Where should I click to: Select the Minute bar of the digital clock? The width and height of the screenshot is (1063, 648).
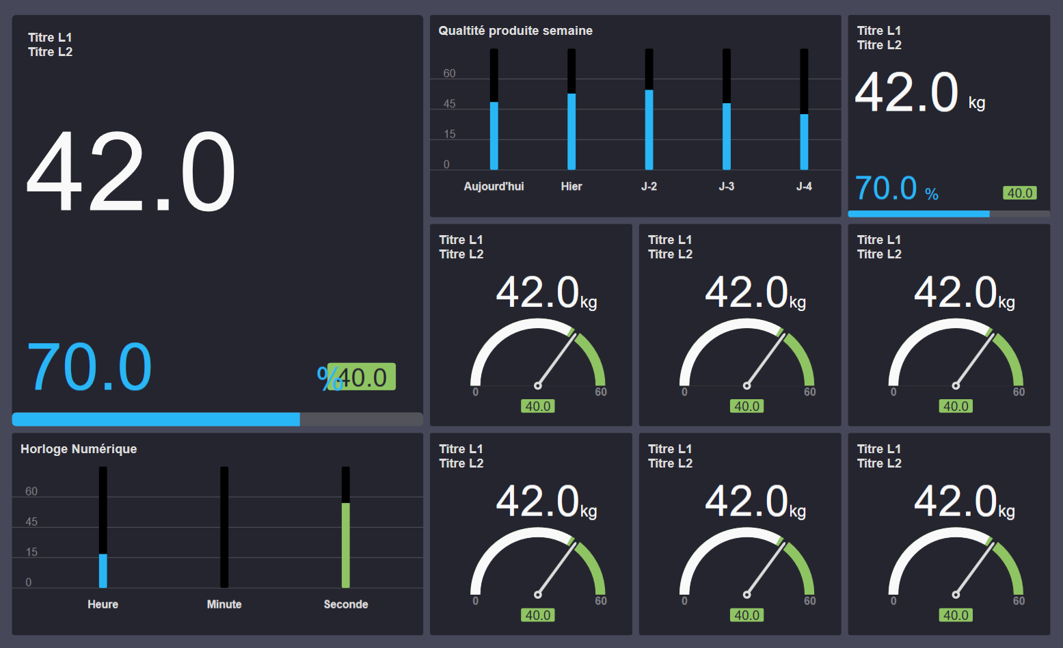224,526
